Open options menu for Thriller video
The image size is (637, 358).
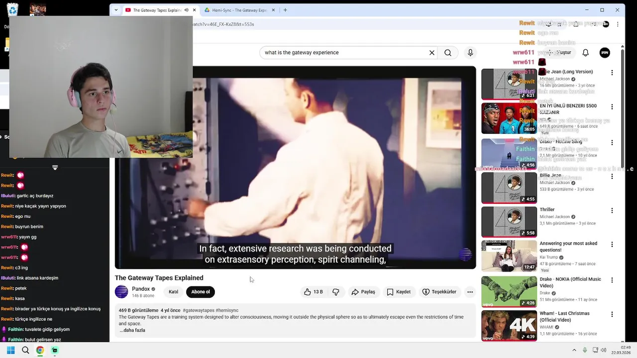tap(612, 210)
